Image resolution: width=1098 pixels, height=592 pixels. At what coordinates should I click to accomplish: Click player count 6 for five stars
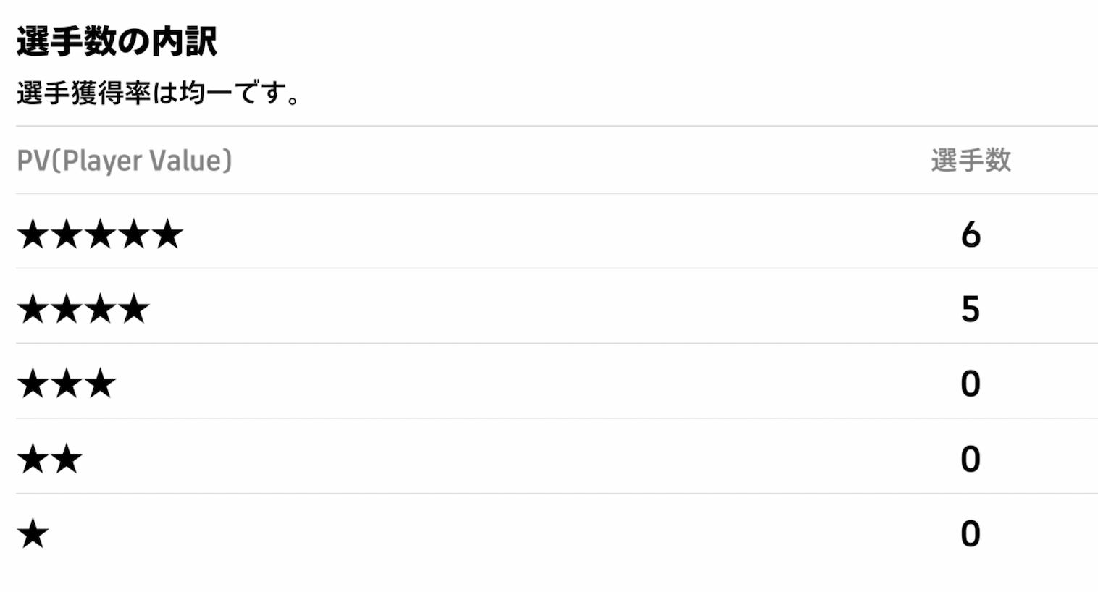pos(971,234)
